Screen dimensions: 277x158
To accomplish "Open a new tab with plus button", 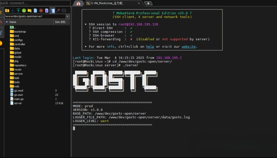I will [148, 3].
